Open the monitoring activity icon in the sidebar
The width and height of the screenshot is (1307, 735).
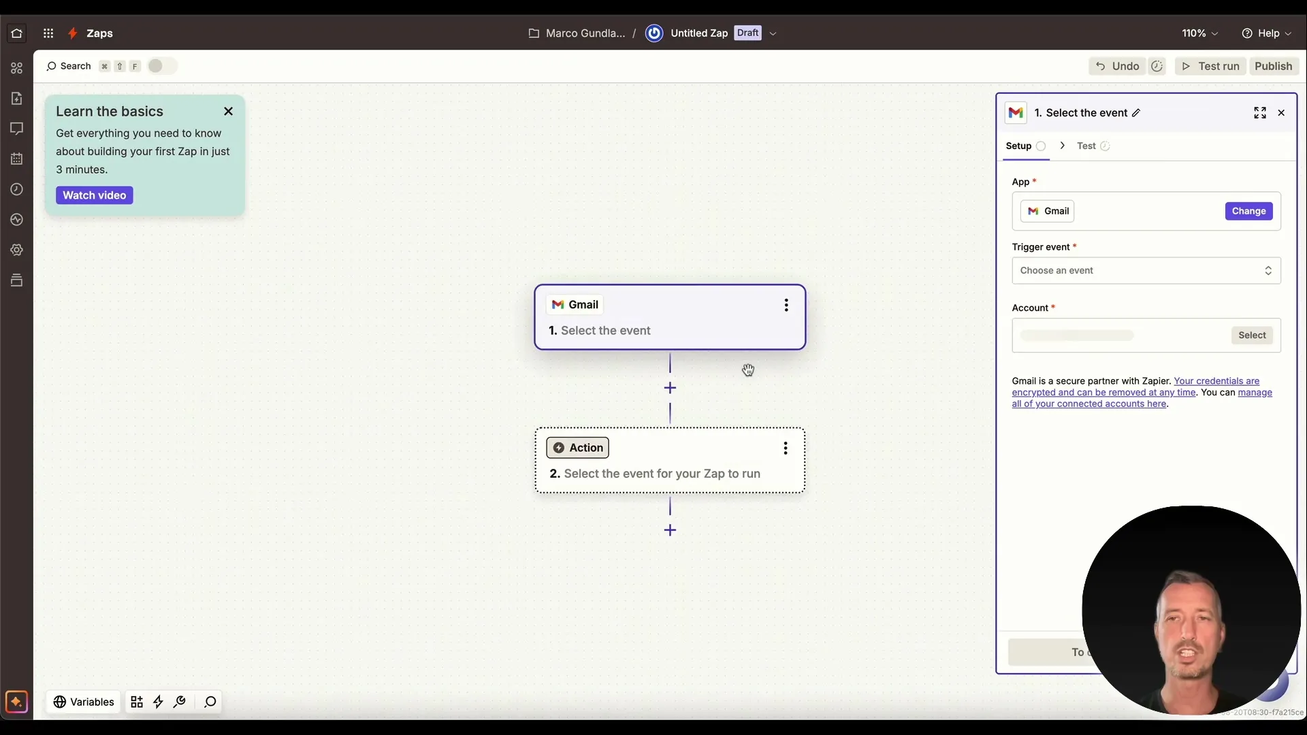(x=16, y=219)
